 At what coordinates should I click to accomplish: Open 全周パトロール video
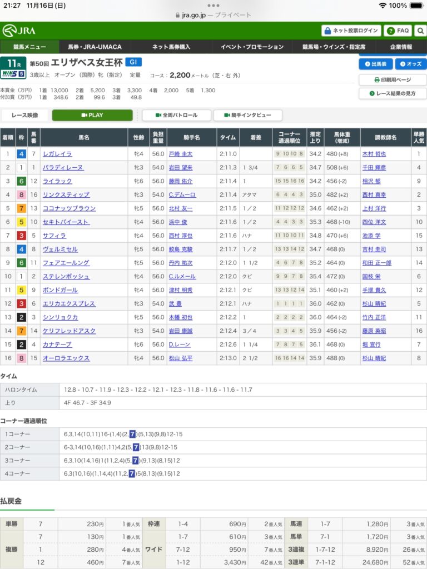pos(176,115)
